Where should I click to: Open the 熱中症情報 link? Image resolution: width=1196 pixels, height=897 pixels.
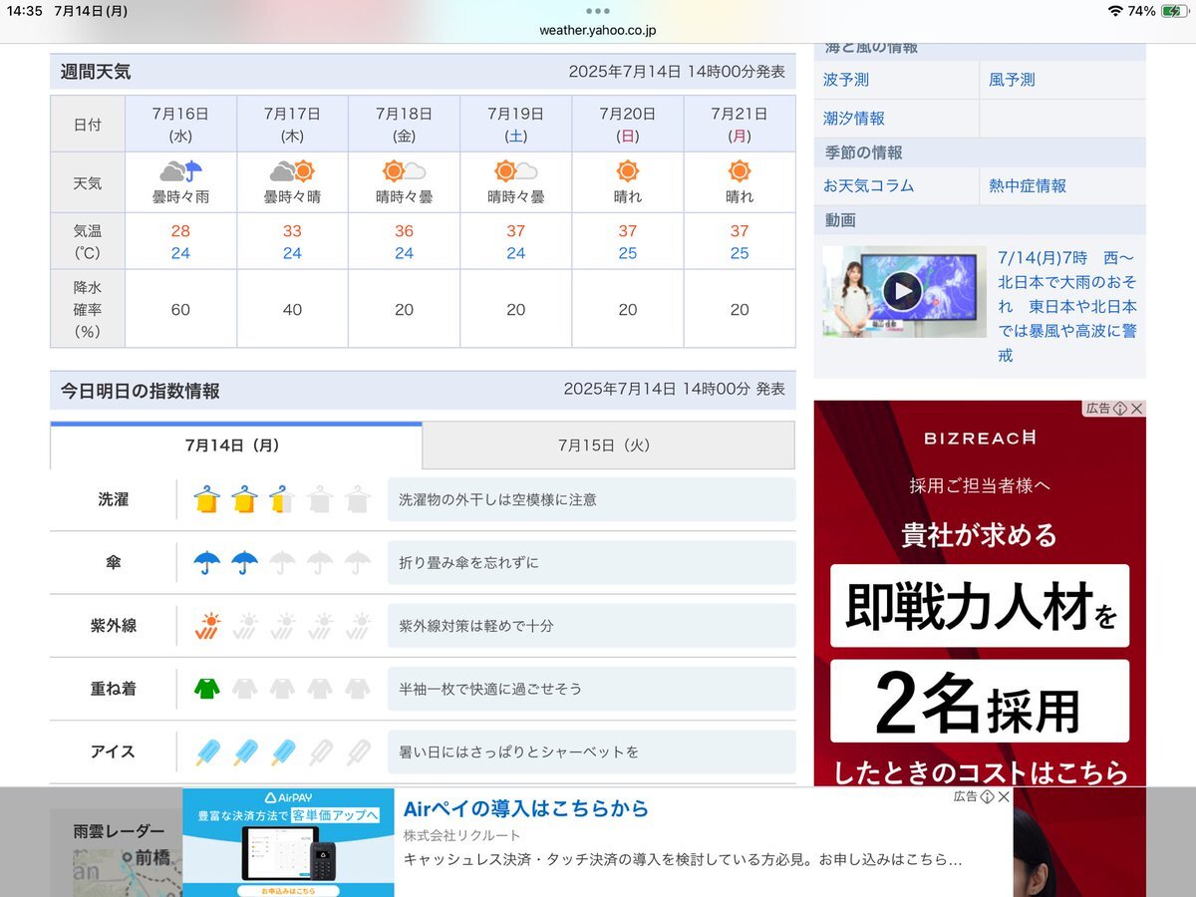click(1028, 185)
